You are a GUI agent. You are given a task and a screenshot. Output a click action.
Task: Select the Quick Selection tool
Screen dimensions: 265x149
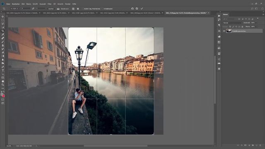[x=3, y=27]
